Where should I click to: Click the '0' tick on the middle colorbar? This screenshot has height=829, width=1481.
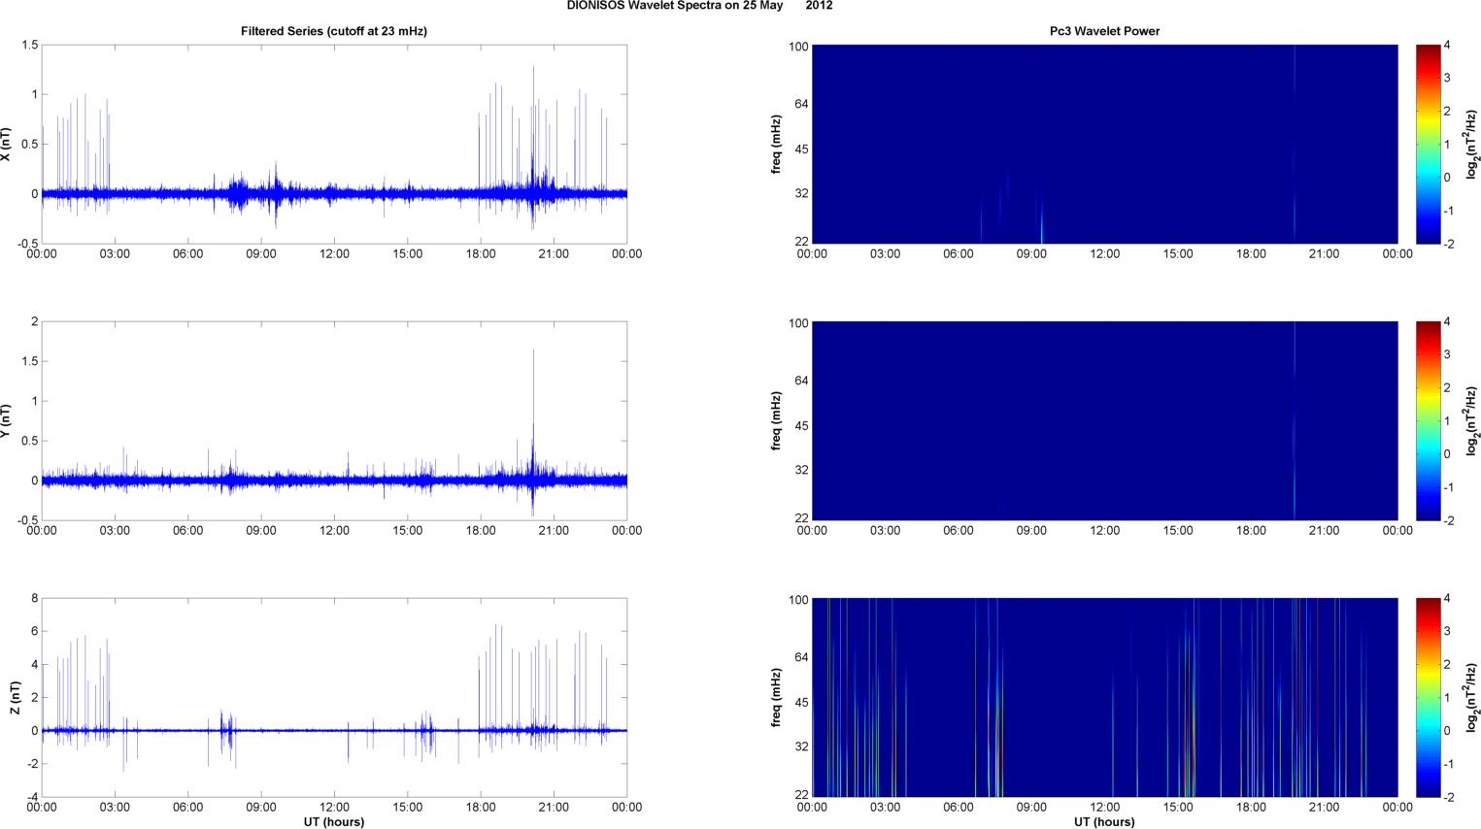click(1447, 454)
